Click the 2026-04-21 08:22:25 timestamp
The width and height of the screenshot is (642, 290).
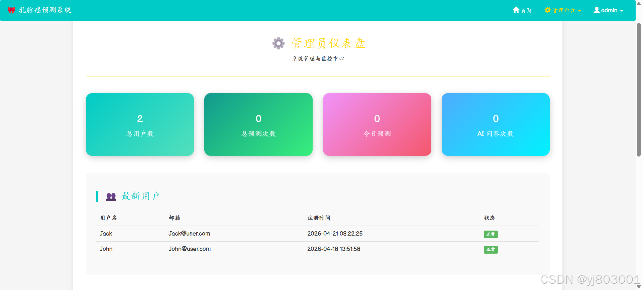pos(335,234)
